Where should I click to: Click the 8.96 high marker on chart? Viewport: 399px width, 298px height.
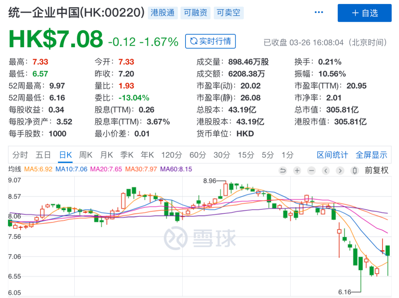209,181
